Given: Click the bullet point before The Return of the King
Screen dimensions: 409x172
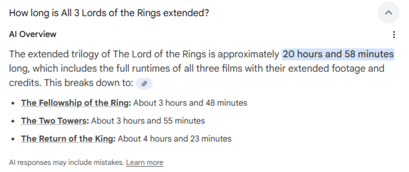Looking at the screenshot, I should 13,139.
